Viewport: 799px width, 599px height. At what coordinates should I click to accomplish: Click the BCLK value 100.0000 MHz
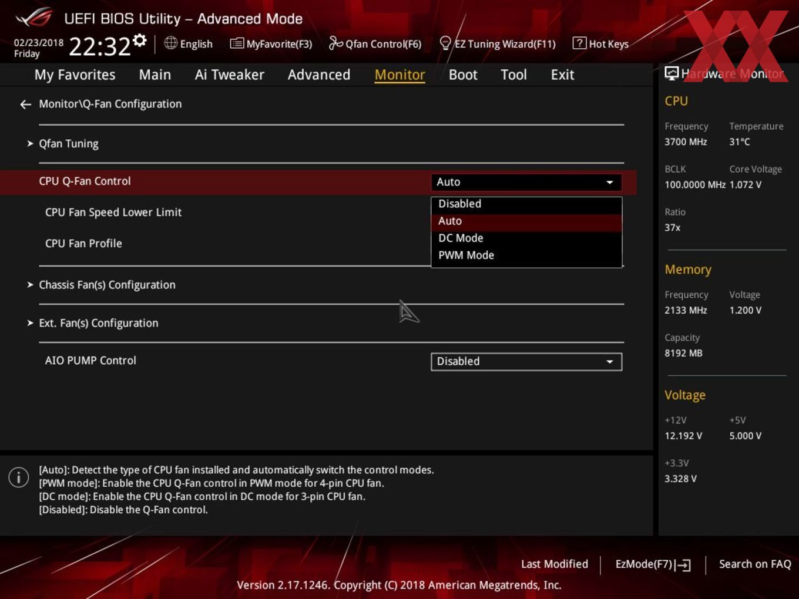(x=695, y=184)
